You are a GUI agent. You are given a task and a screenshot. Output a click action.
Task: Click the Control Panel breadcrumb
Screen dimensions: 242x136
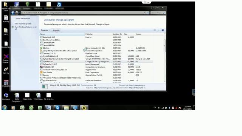[x=31, y=13]
